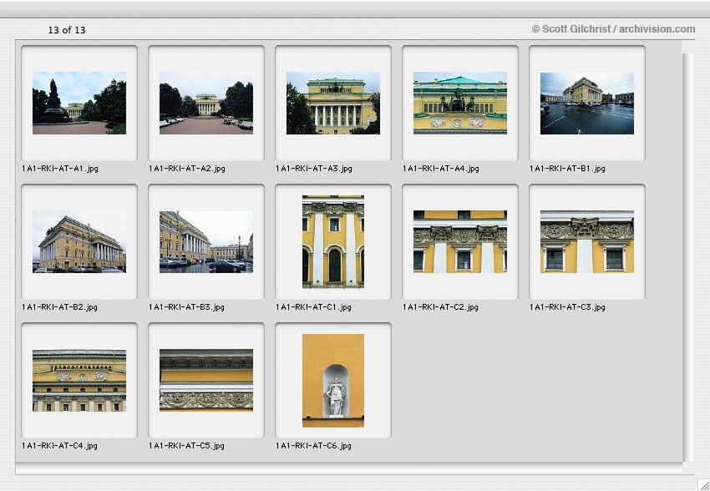Open thumbnail 1A1-RKI-AT-C2 frieze and windows
The height and width of the screenshot is (491, 710).
point(460,241)
